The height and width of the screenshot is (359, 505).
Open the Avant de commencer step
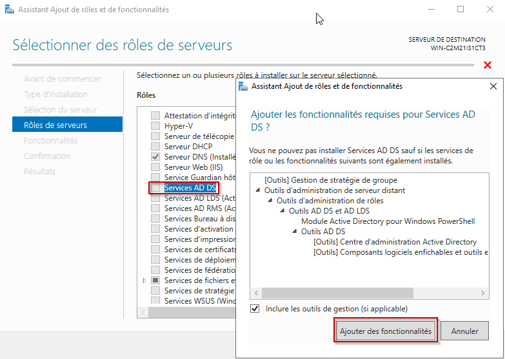[x=62, y=78]
